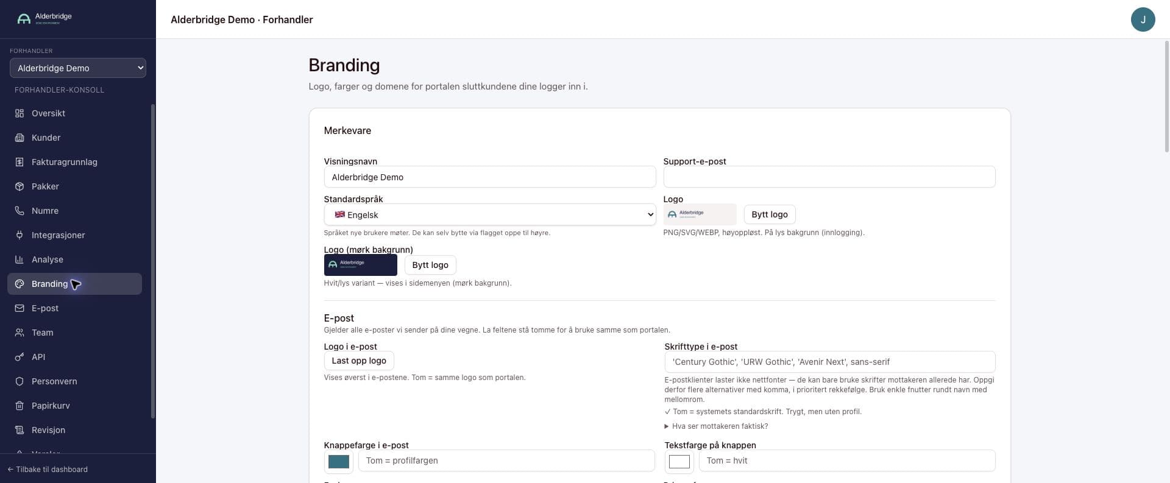Click the Team people icon

[x=19, y=333]
